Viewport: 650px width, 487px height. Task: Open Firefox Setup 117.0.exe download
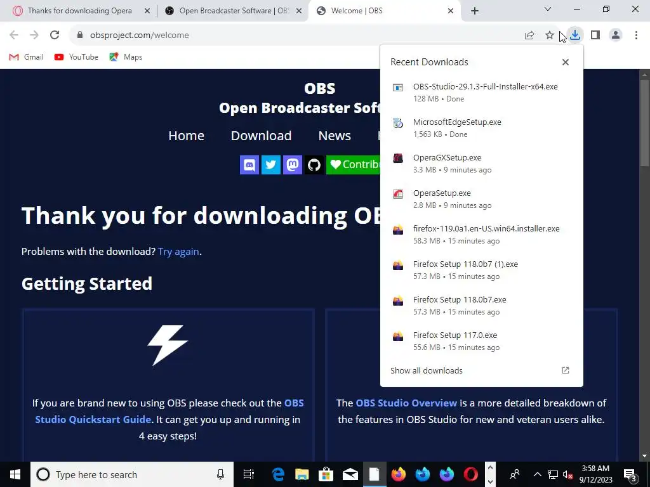pyautogui.click(x=481, y=341)
